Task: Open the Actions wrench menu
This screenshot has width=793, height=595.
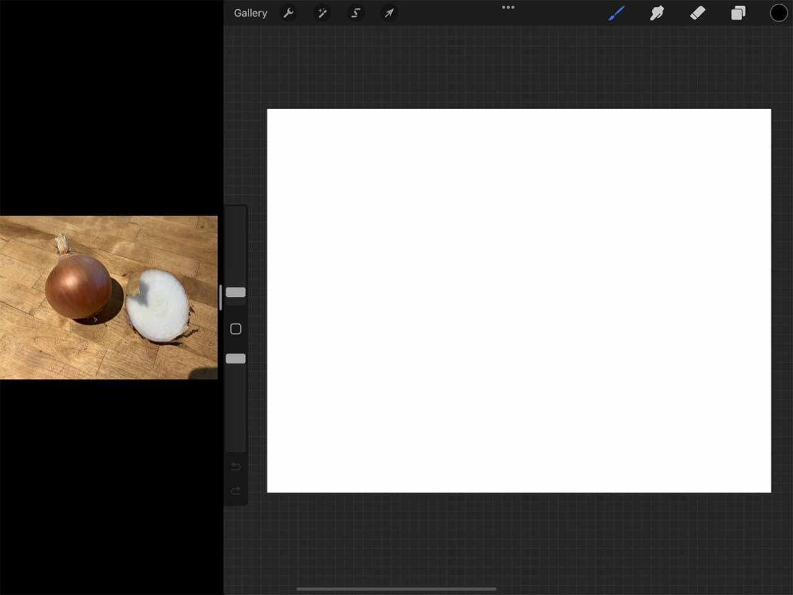Action: click(x=289, y=13)
